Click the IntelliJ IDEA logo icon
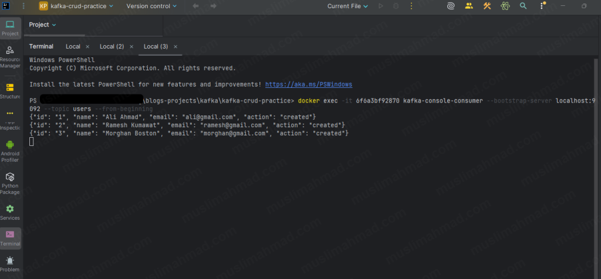The image size is (601, 279). (x=6, y=6)
